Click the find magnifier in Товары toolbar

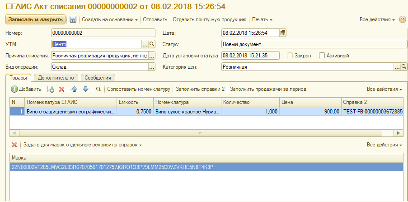click(98, 89)
